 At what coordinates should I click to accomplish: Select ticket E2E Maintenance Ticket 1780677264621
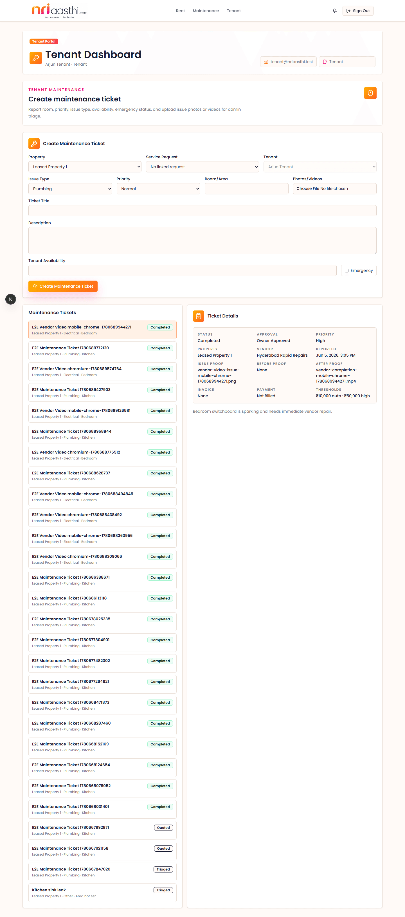[x=102, y=685]
